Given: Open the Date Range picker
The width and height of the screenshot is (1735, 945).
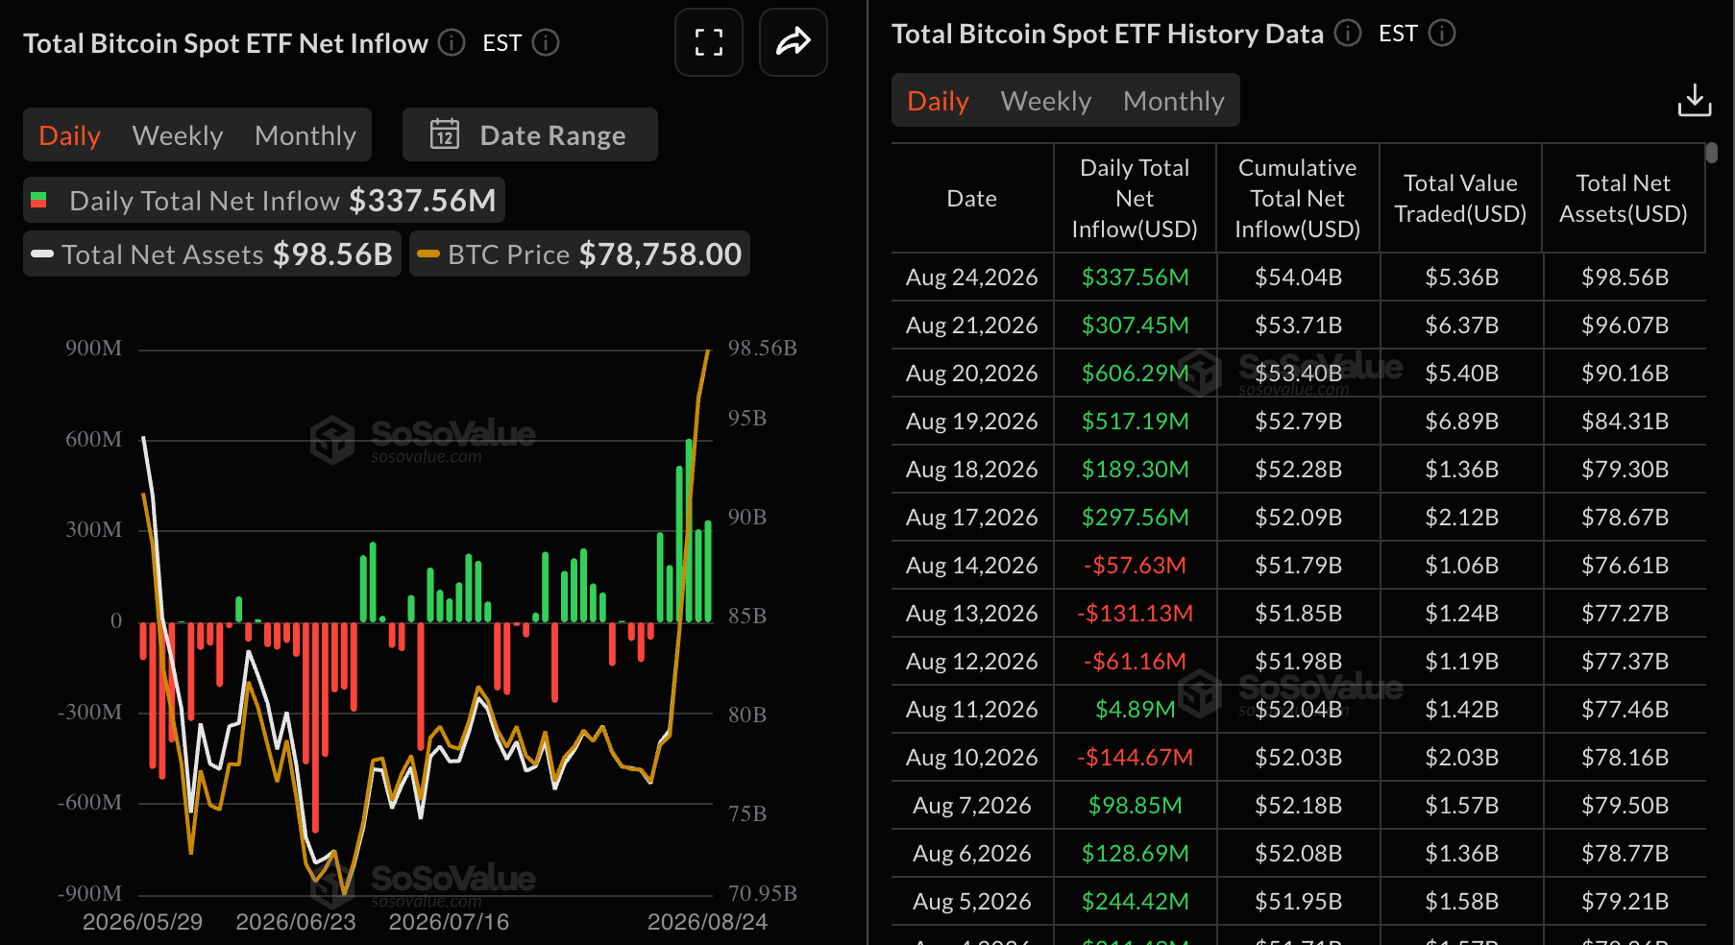Looking at the screenshot, I should (529, 135).
